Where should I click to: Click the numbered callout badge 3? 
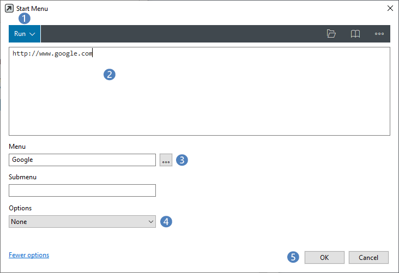pyautogui.click(x=182, y=160)
